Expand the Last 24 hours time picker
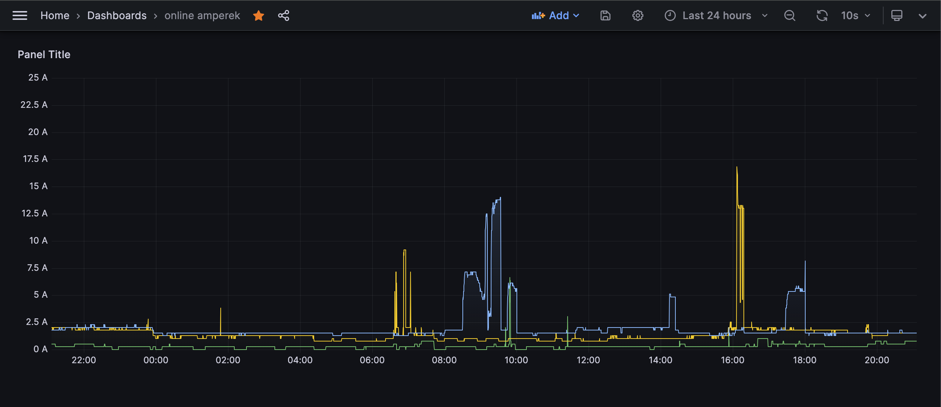This screenshot has width=941, height=407. coord(717,15)
